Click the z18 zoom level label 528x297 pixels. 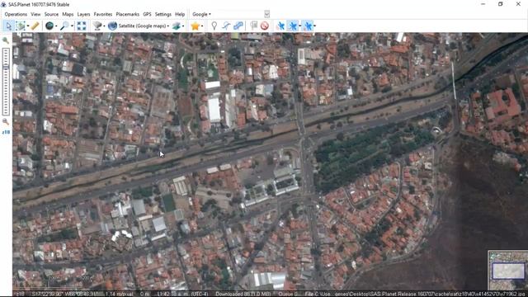point(6,132)
